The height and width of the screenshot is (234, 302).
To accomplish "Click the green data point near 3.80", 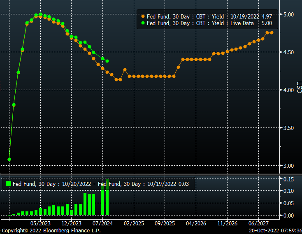I will (x=14, y=105).
